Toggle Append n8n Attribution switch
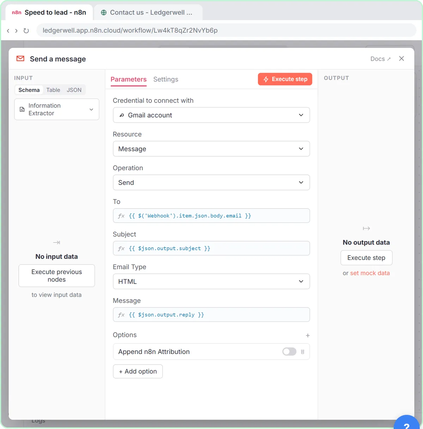This screenshot has width=423, height=429. [x=289, y=352]
